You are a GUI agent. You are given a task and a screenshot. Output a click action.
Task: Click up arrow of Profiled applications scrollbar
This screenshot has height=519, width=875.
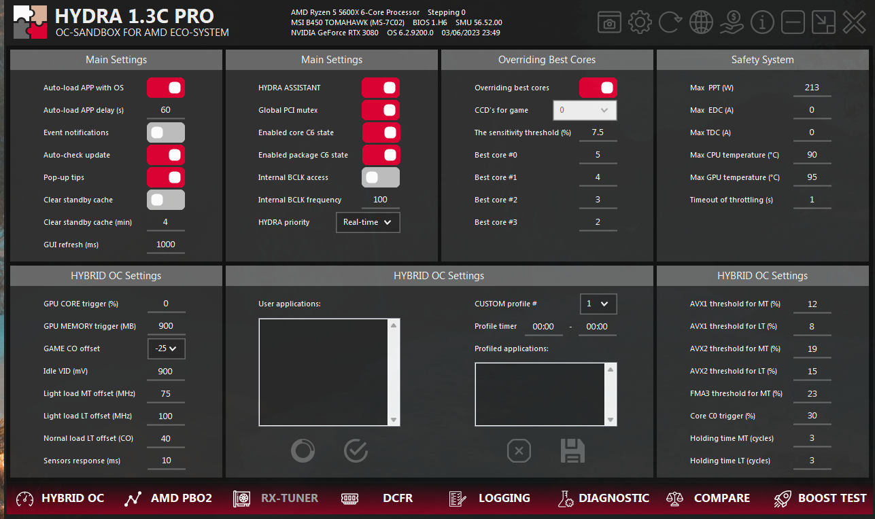click(x=610, y=370)
